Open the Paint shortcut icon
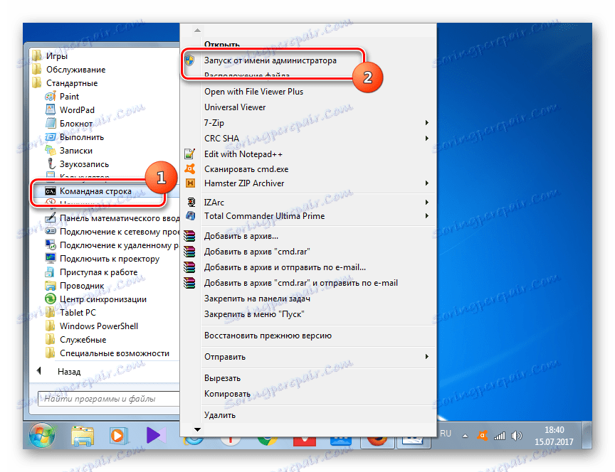 pyautogui.click(x=51, y=97)
